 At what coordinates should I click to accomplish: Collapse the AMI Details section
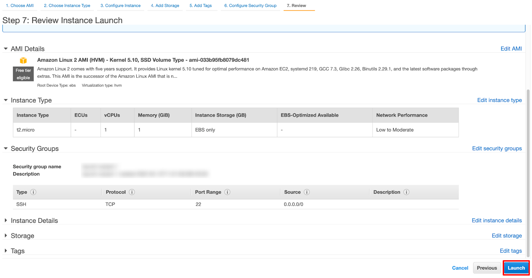pos(6,49)
